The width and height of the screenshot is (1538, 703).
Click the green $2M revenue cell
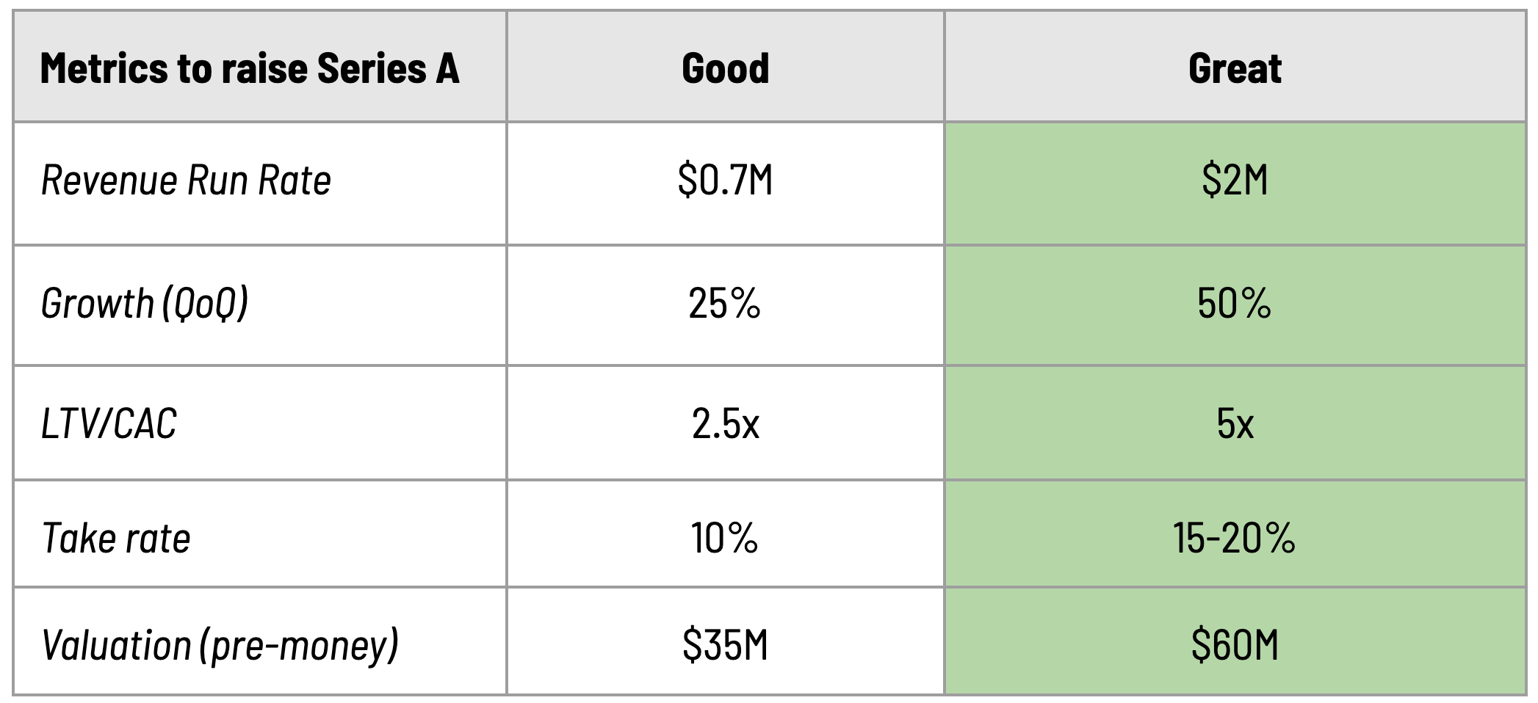click(1235, 181)
